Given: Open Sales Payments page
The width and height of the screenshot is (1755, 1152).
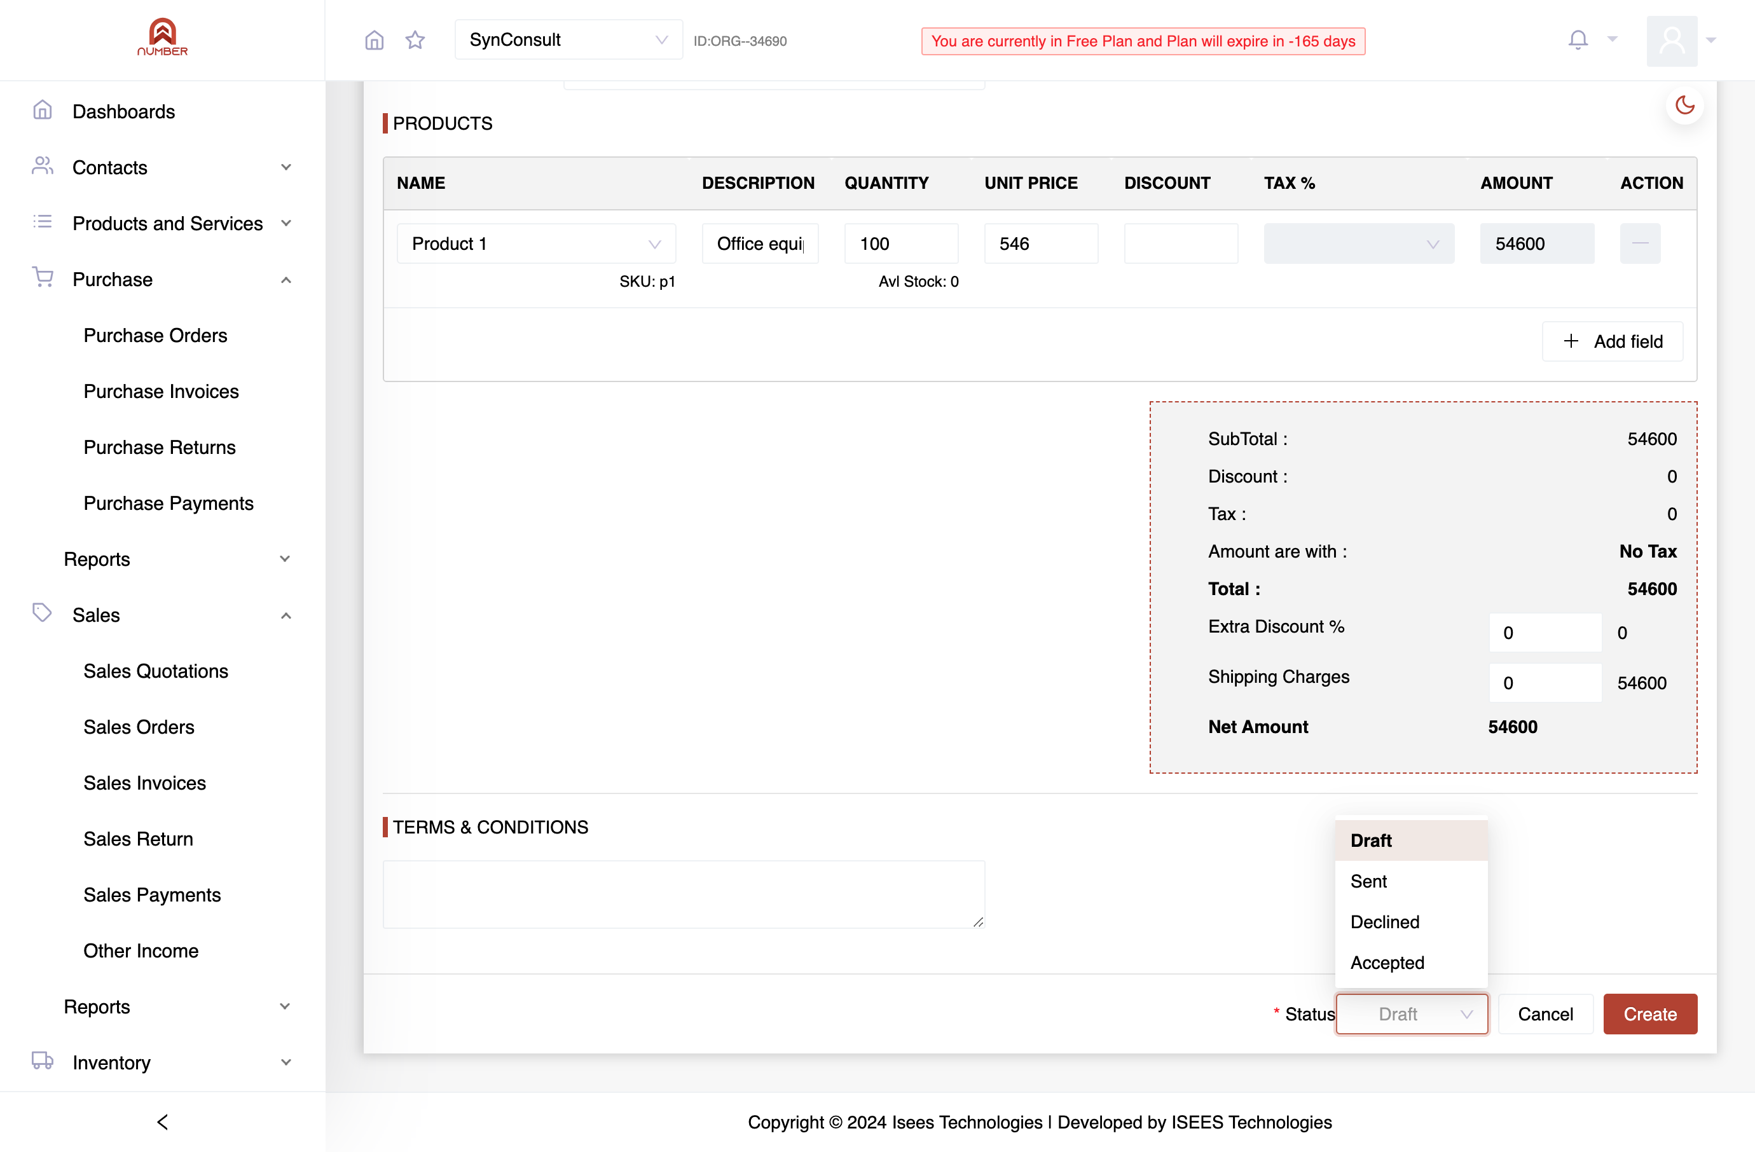Looking at the screenshot, I should pyautogui.click(x=152, y=895).
